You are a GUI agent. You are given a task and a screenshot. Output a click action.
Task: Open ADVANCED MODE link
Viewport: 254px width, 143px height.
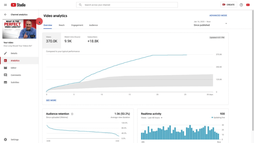coord(218,16)
